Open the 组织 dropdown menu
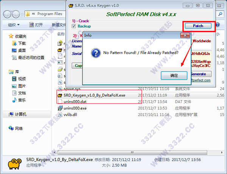The height and width of the screenshot is (174, 227). (x=14, y=25)
